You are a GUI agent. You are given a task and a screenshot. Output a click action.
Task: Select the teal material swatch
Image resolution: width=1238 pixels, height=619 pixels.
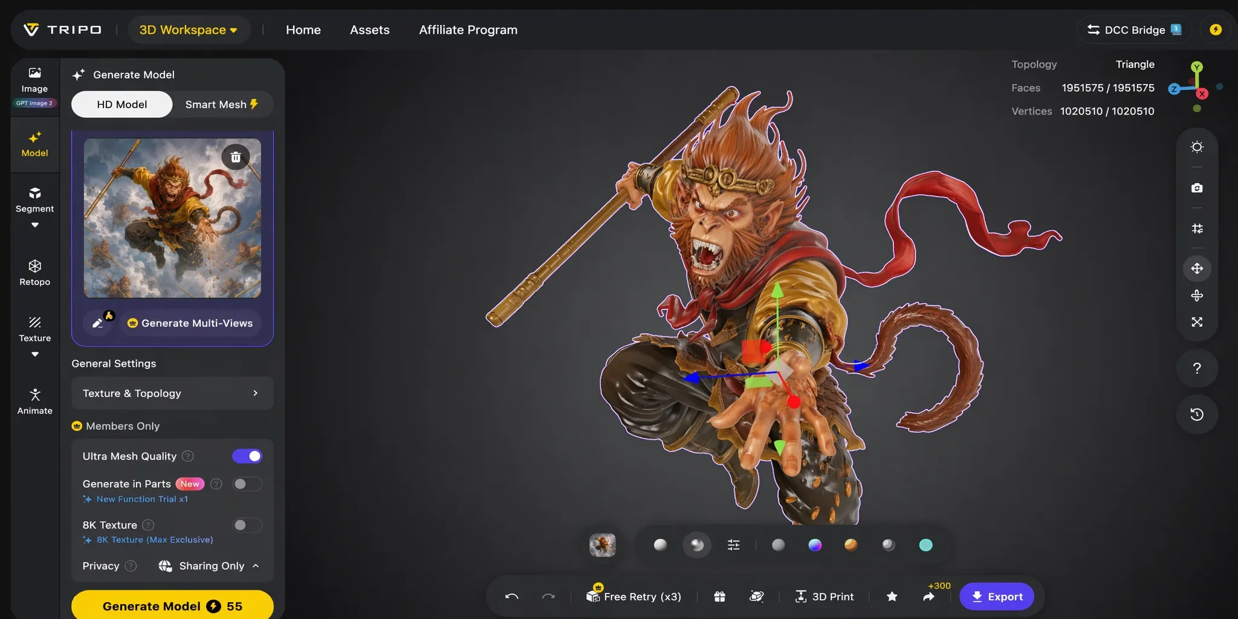pos(925,545)
